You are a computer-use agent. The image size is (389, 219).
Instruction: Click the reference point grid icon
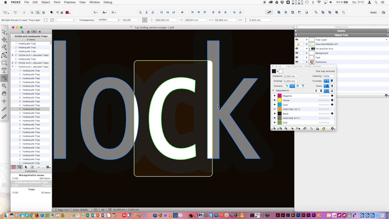click(145, 20)
